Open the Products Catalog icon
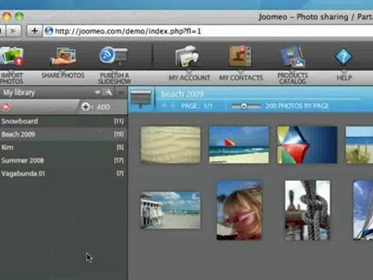373x280 pixels. point(293,56)
